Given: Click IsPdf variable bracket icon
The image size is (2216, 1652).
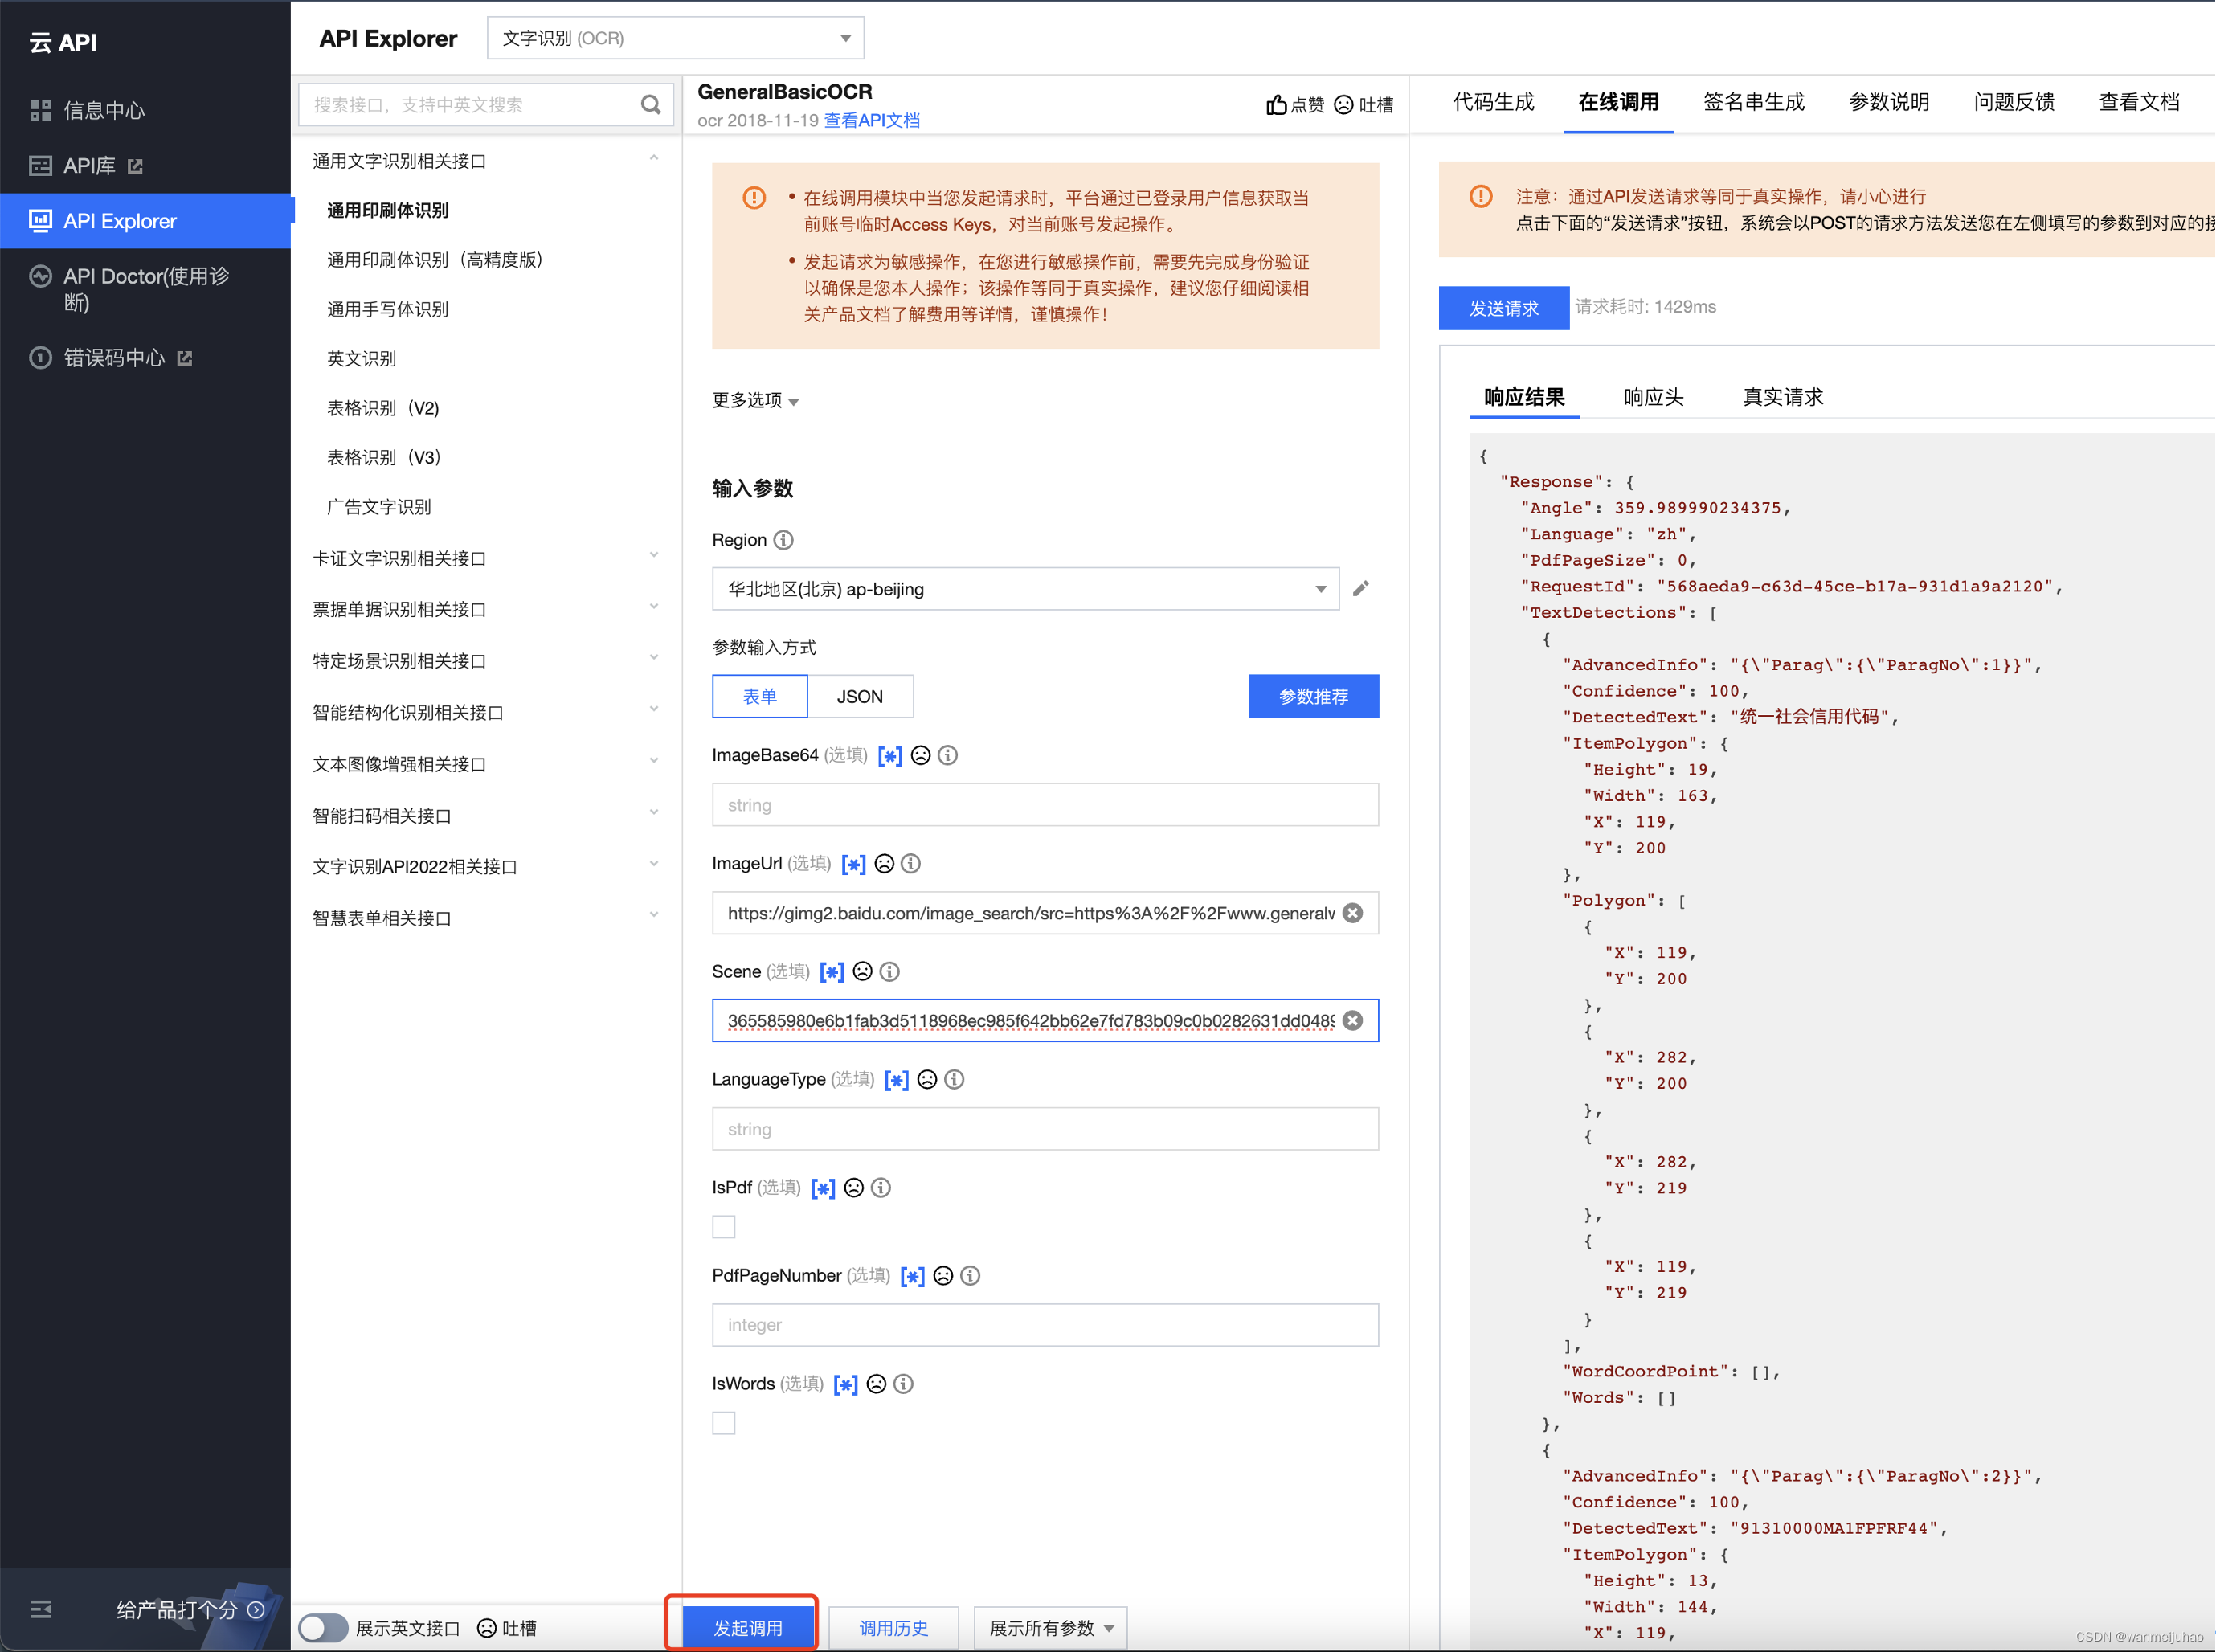Looking at the screenshot, I should (823, 1188).
